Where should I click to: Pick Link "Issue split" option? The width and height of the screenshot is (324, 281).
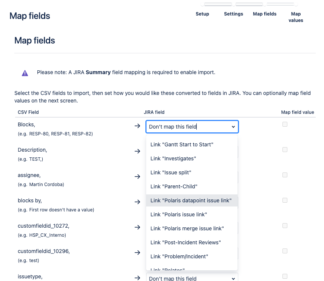[x=192, y=172]
